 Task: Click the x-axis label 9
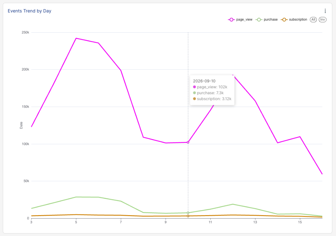click(x=166, y=222)
